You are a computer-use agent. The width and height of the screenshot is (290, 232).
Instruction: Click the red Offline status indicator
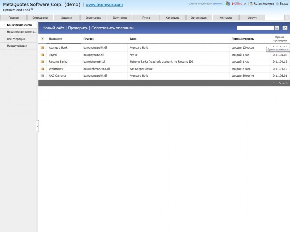[237, 4]
